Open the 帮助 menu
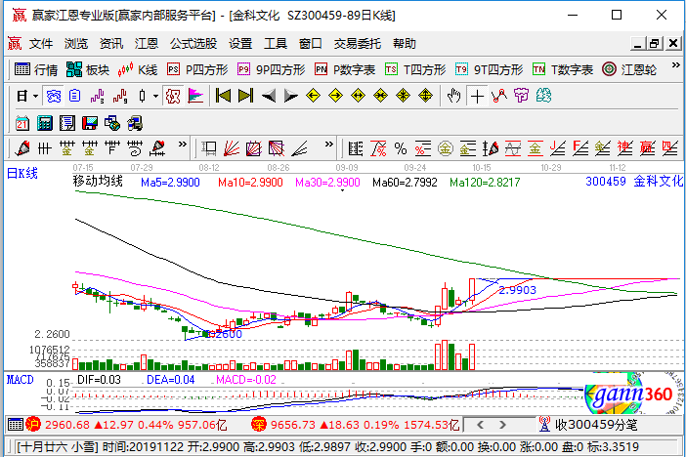 (x=405, y=44)
